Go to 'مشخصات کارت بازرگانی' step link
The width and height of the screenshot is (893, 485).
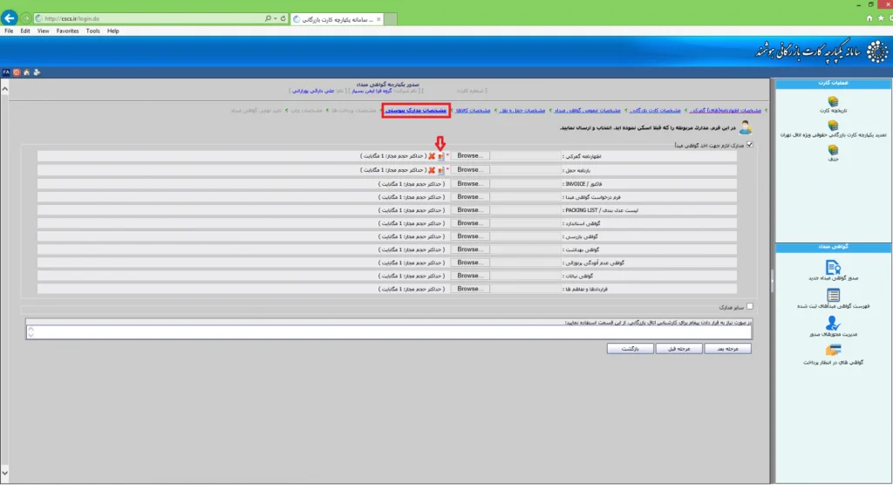pos(655,110)
